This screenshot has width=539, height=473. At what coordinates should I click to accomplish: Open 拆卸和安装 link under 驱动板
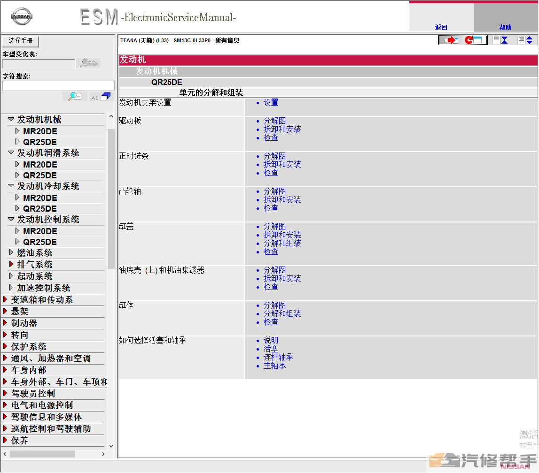click(282, 129)
